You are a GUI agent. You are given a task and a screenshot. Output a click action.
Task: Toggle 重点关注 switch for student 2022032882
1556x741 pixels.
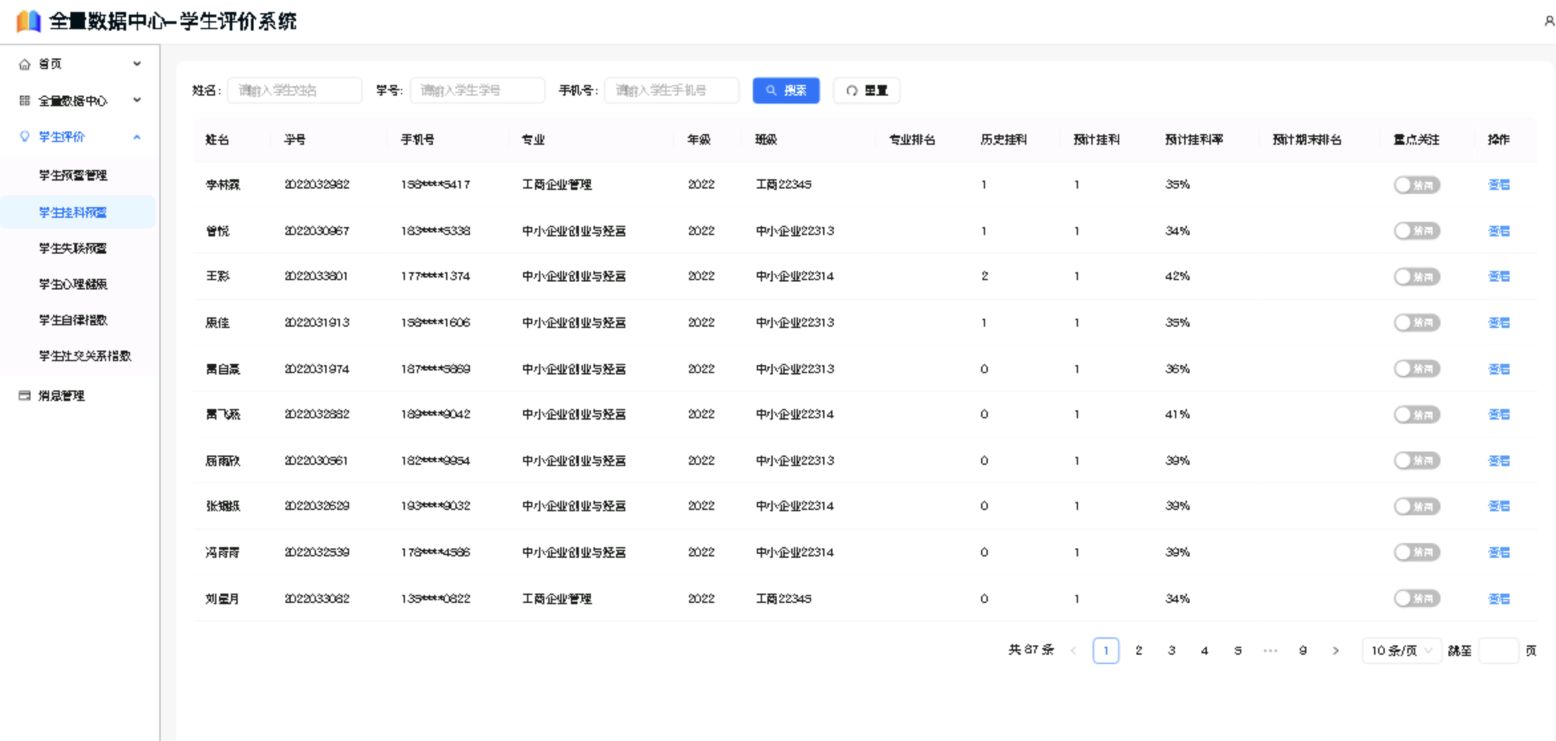point(1417,414)
